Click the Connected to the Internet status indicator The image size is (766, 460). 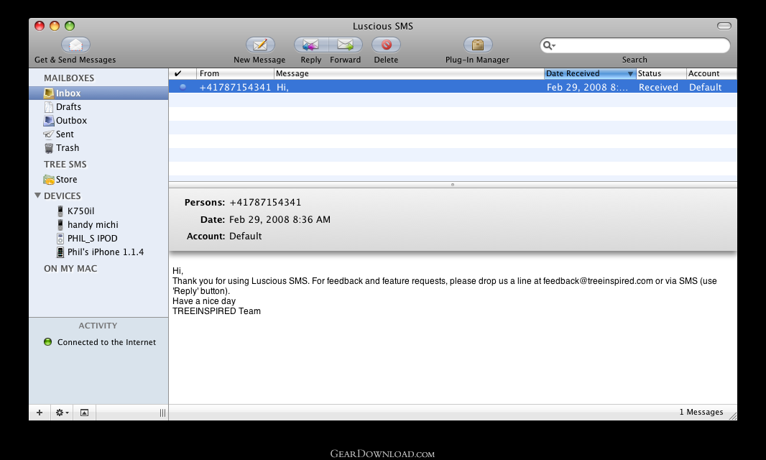(x=48, y=342)
